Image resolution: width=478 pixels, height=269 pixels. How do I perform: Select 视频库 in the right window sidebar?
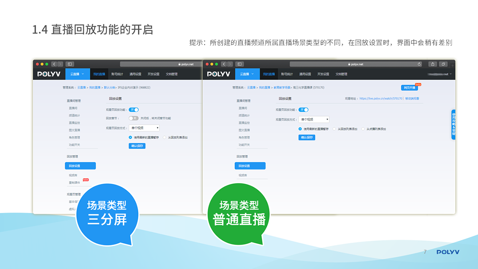[x=243, y=175]
